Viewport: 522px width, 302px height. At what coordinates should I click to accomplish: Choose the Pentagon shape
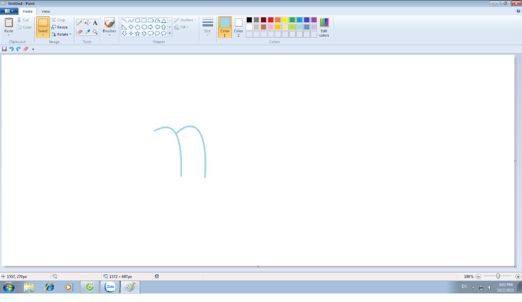click(x=138, y=27)
